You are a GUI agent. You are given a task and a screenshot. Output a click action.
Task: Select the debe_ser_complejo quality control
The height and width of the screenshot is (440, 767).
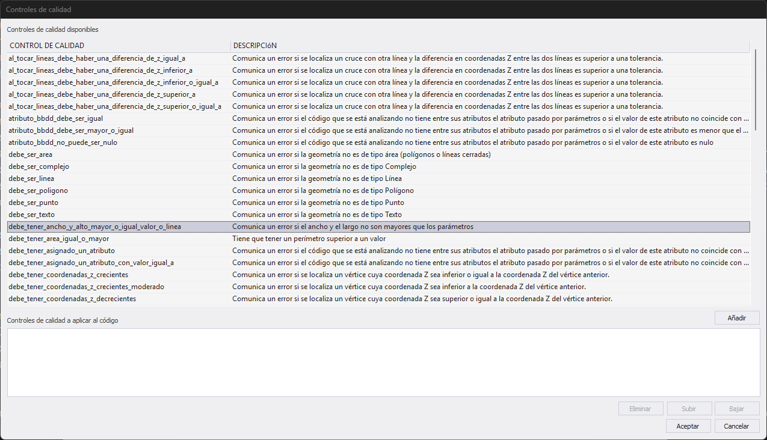tap(378, 167)
